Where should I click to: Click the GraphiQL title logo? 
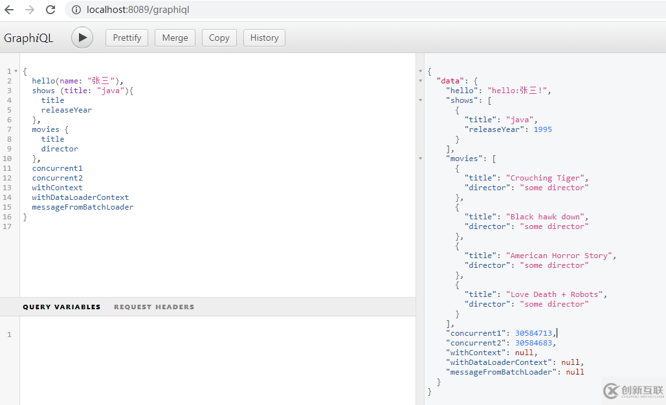click(28, 38)
